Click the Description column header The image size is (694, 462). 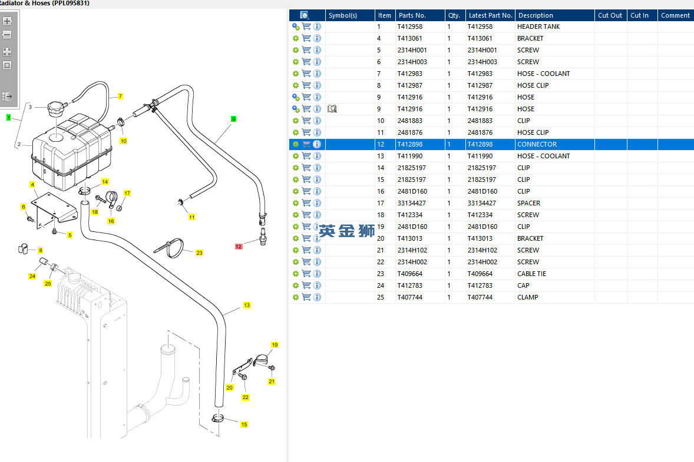(x=536, y=15)
